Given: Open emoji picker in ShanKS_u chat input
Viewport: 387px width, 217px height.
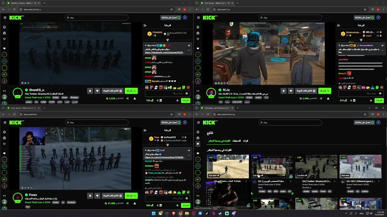Looking at the screenshot, I should click(x=187, y=93).
